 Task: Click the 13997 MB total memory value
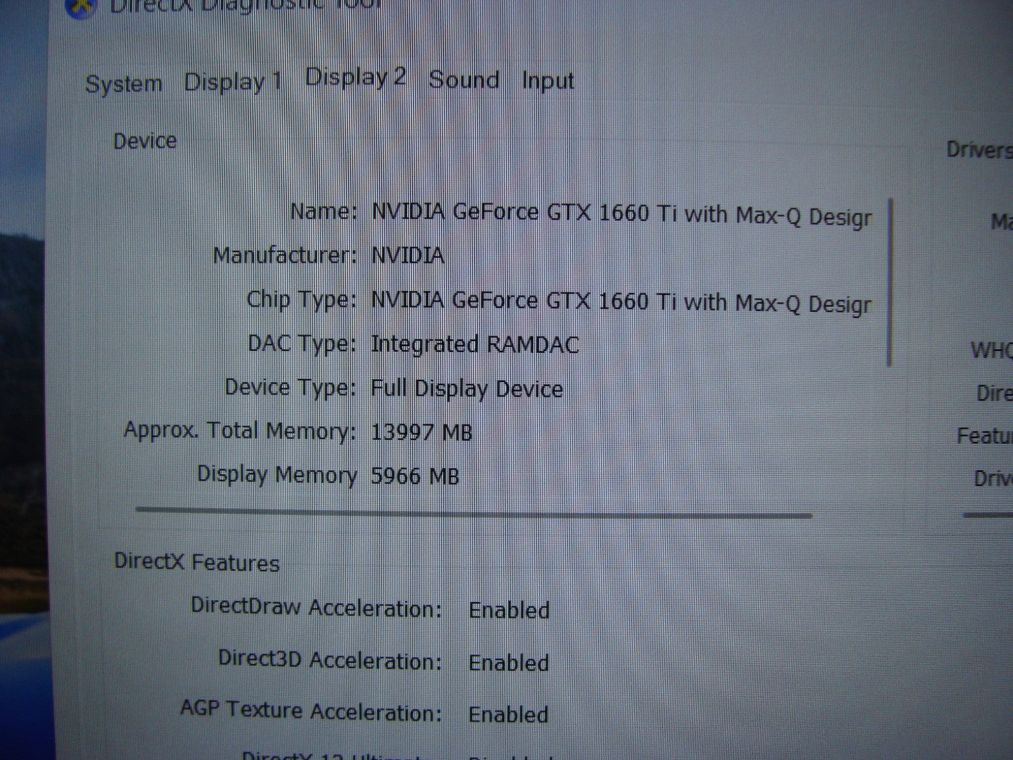(421, 433)
